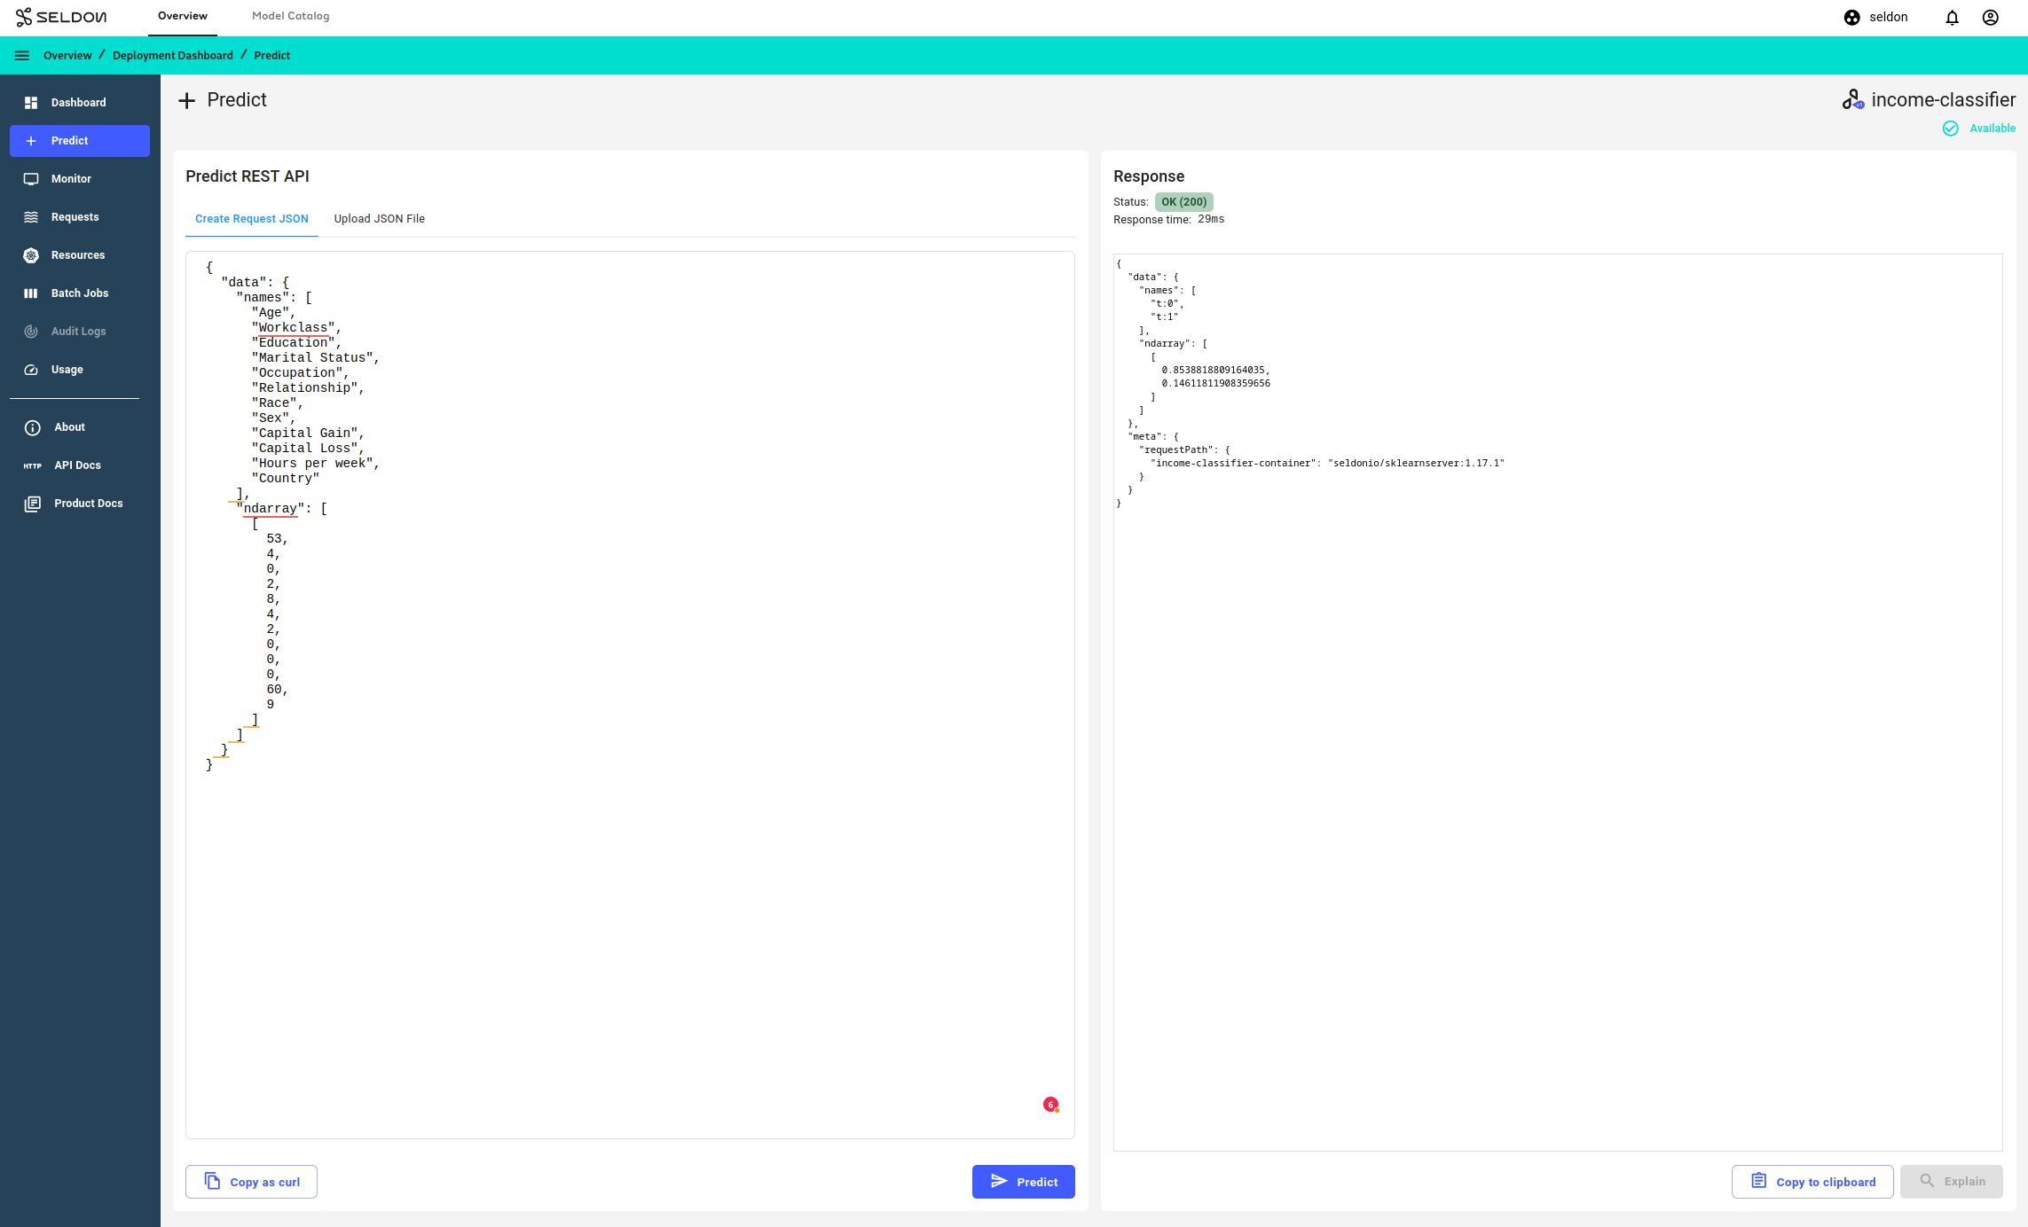The height and width of the screenshot is (1227, 2028).
Task: Click the Predict button to submit request
Action: [x=1023, y=1182]
